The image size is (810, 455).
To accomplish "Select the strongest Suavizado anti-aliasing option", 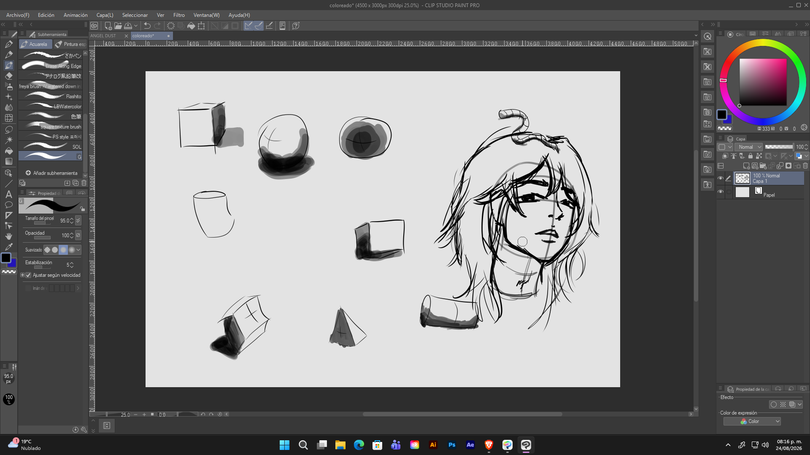I will (72, 250).
